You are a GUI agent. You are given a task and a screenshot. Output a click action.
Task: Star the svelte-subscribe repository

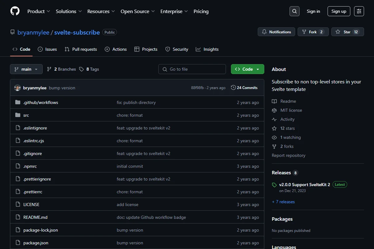tap(348, 32)
